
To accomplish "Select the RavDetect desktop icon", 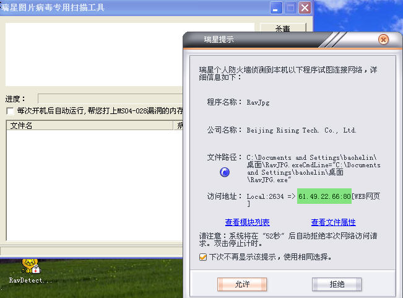I will 30,271.
